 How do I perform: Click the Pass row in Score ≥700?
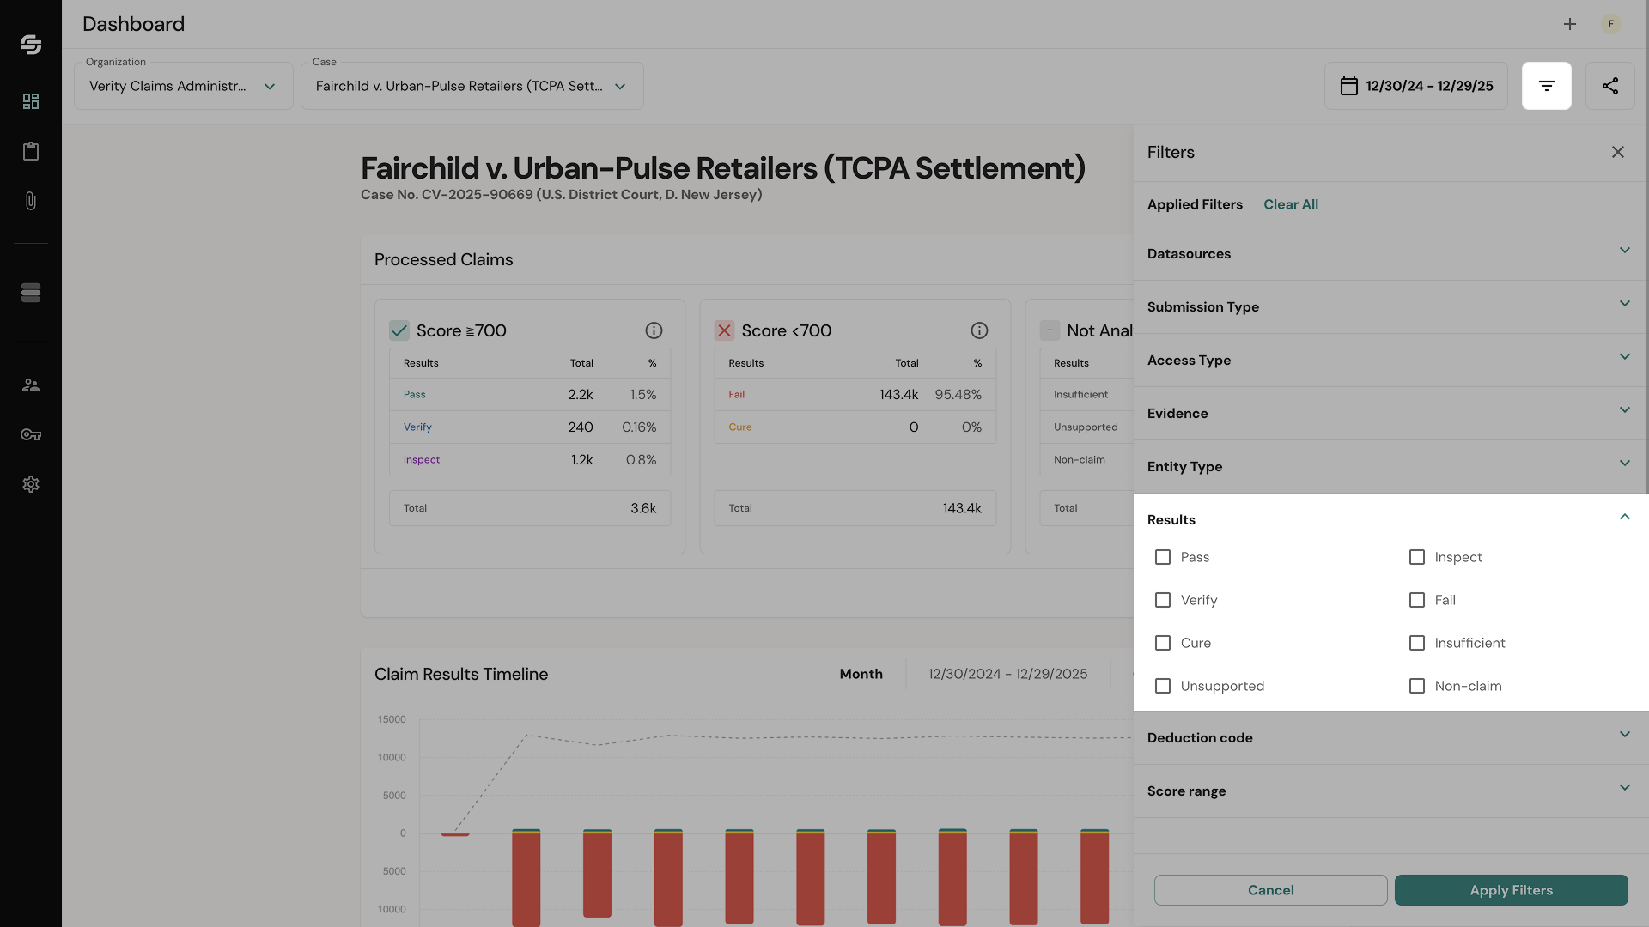click(x=530, y=395)
